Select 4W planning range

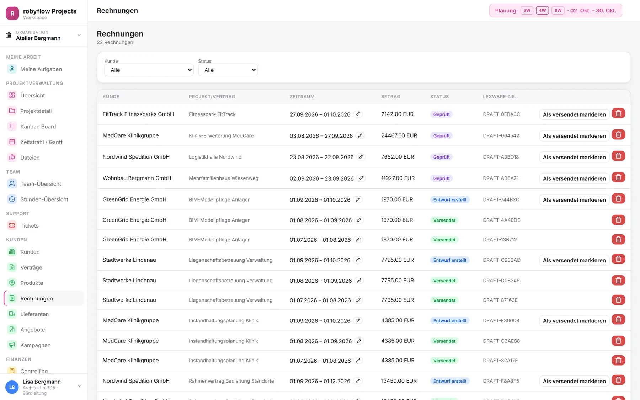click(x=543, y=11)
